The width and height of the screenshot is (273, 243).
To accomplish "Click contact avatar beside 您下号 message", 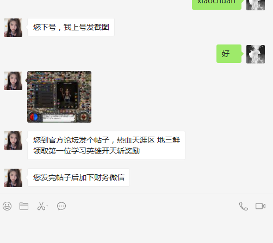I will 13,28.
